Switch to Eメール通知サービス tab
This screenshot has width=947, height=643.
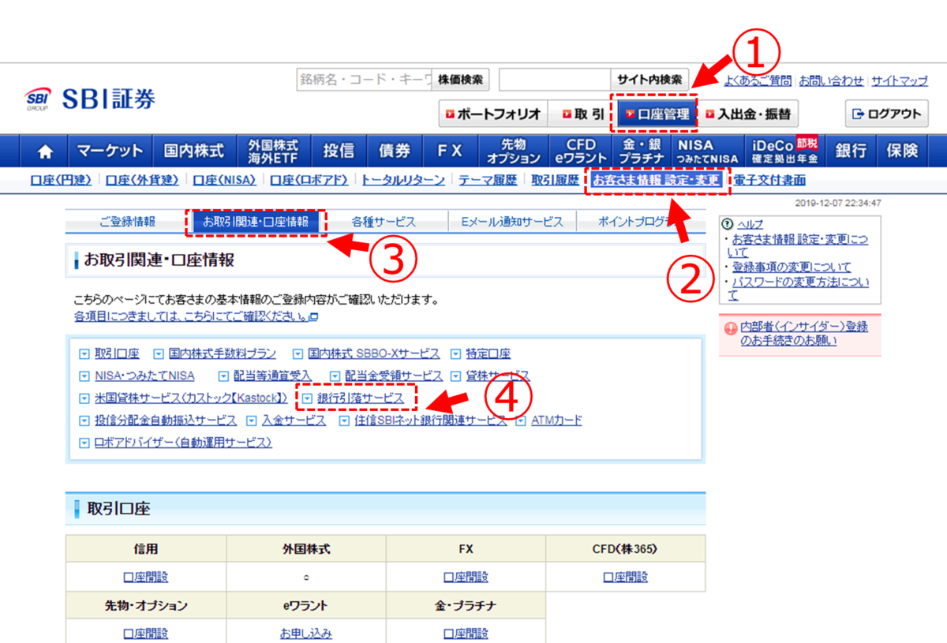tap(512, 222)
